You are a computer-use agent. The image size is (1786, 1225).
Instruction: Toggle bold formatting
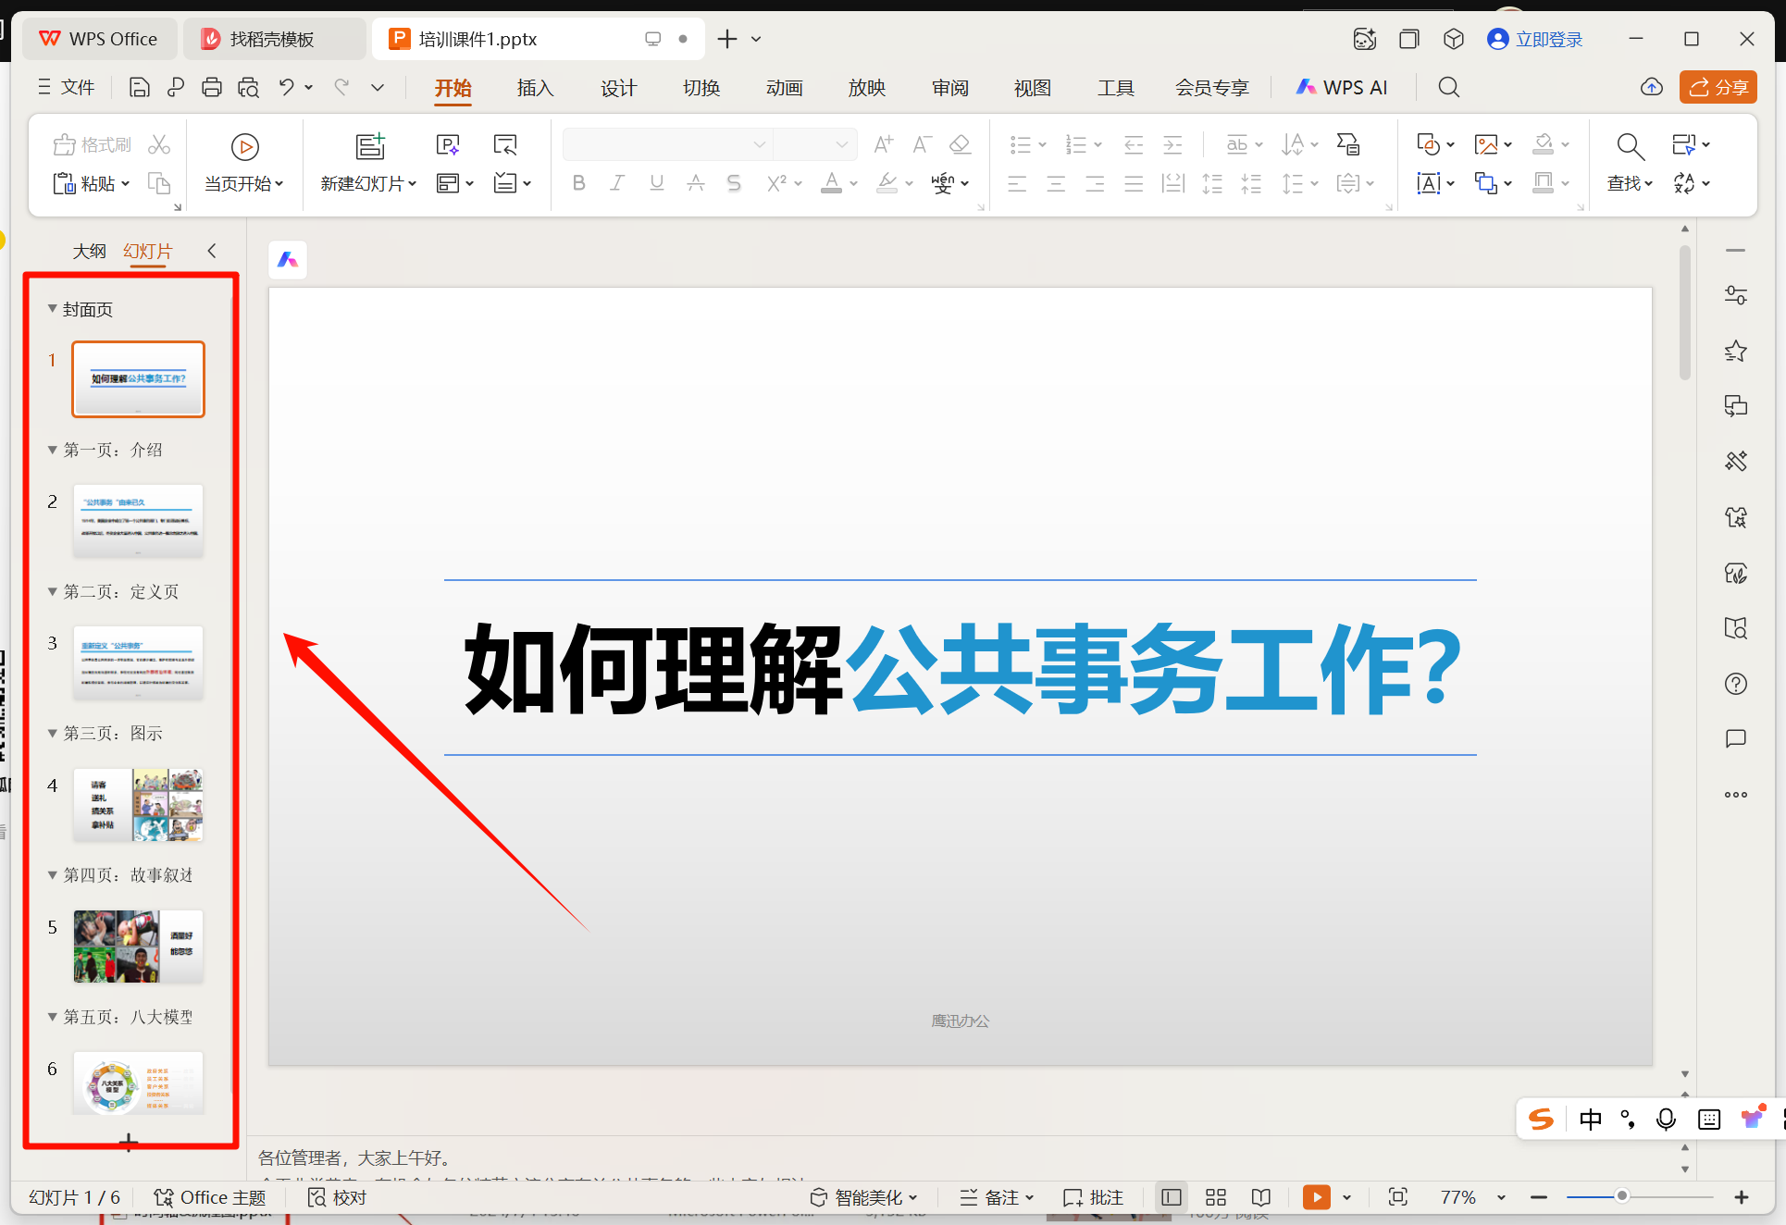(578, 182)
